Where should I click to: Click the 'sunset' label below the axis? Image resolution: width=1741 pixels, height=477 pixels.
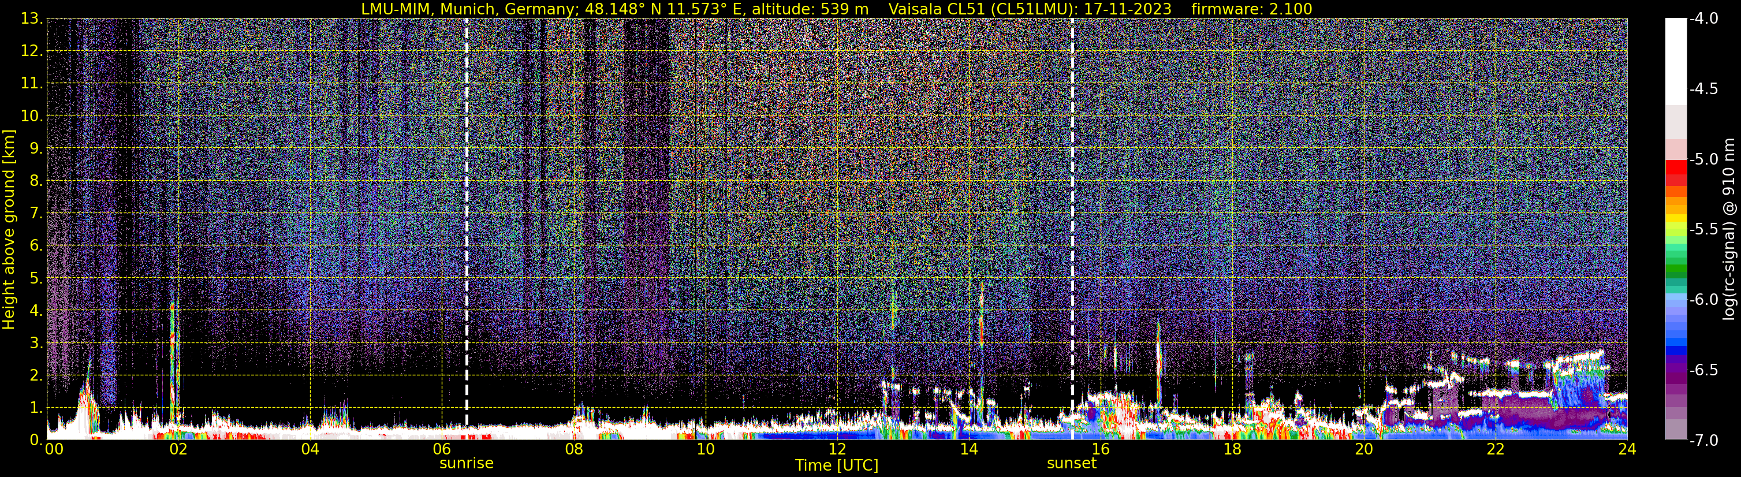tap(1072, 464)
